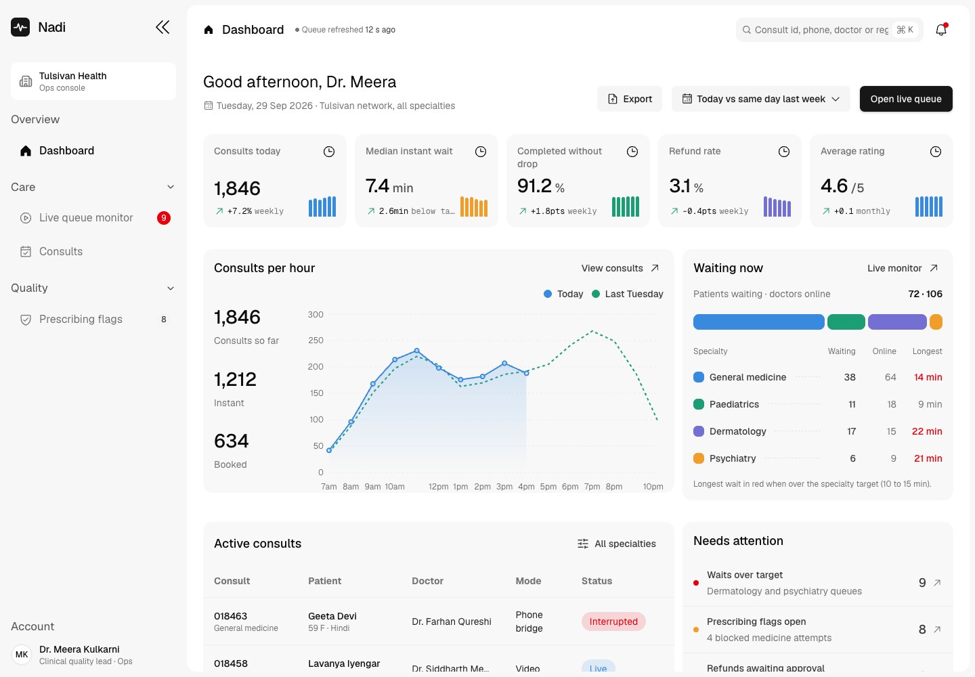Screen dimensions: 975x677
Task: Collapse the Quality section in sidebar
Action: point(171,288)
